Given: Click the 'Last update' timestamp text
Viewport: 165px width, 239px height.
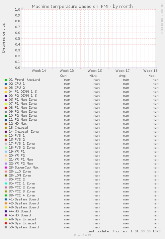Looking at the screenshot, I should 124,231.
